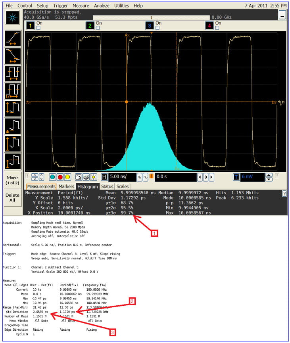The height and width of the screenshot is (343, 290).
Task: Click the Agilent logo icon
Action: point(13,17)
